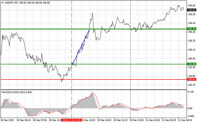Click the 30 Dec 2025 time axis label
Screen dimensions: 197x123
8,120
